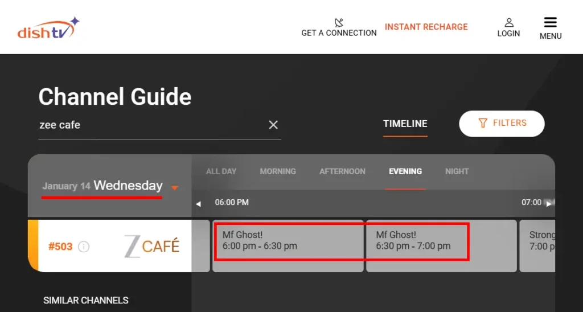Select the Evening tab
Screen dimensions: 583x312
[x=405, y=171]
